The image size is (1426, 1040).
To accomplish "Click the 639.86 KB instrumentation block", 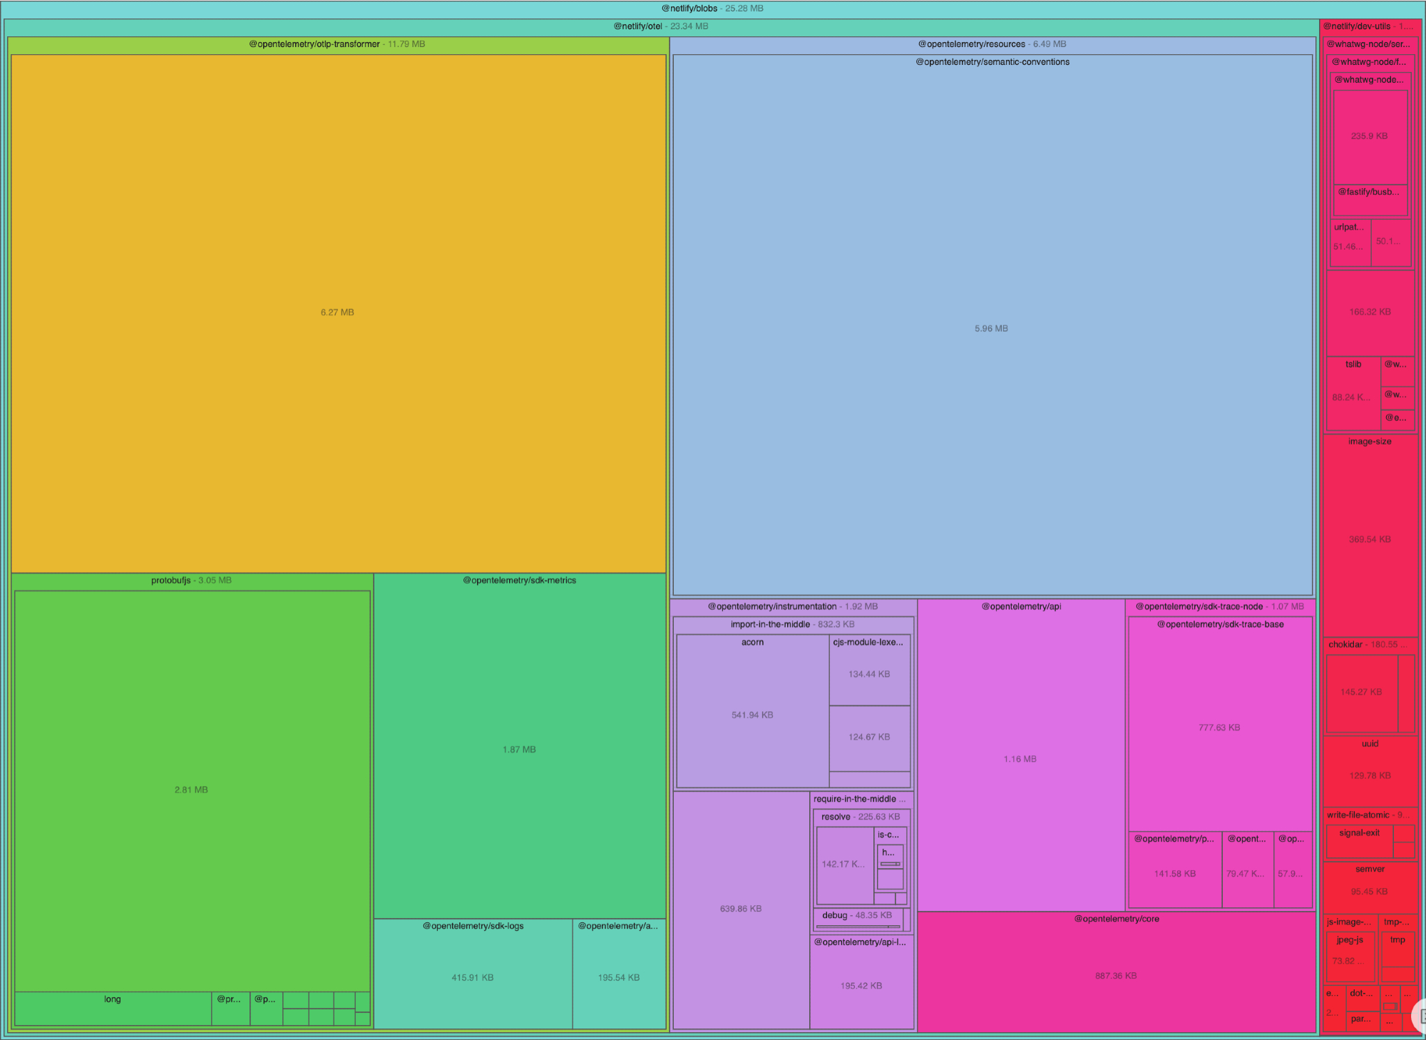I will click(x=741, y=909).
